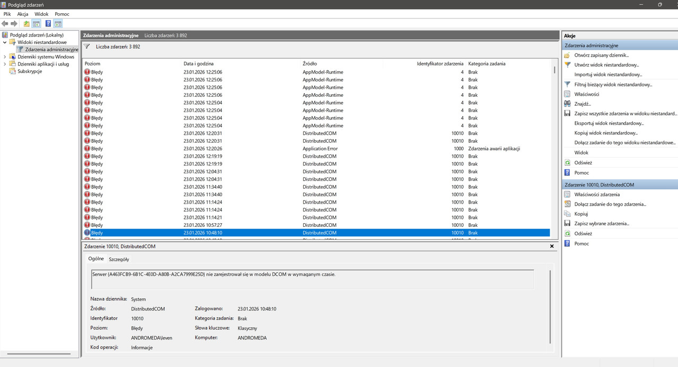Click the Dołącz zadanie do tego zdarzenia icon

pyautogui.click(x=567, y=204)
